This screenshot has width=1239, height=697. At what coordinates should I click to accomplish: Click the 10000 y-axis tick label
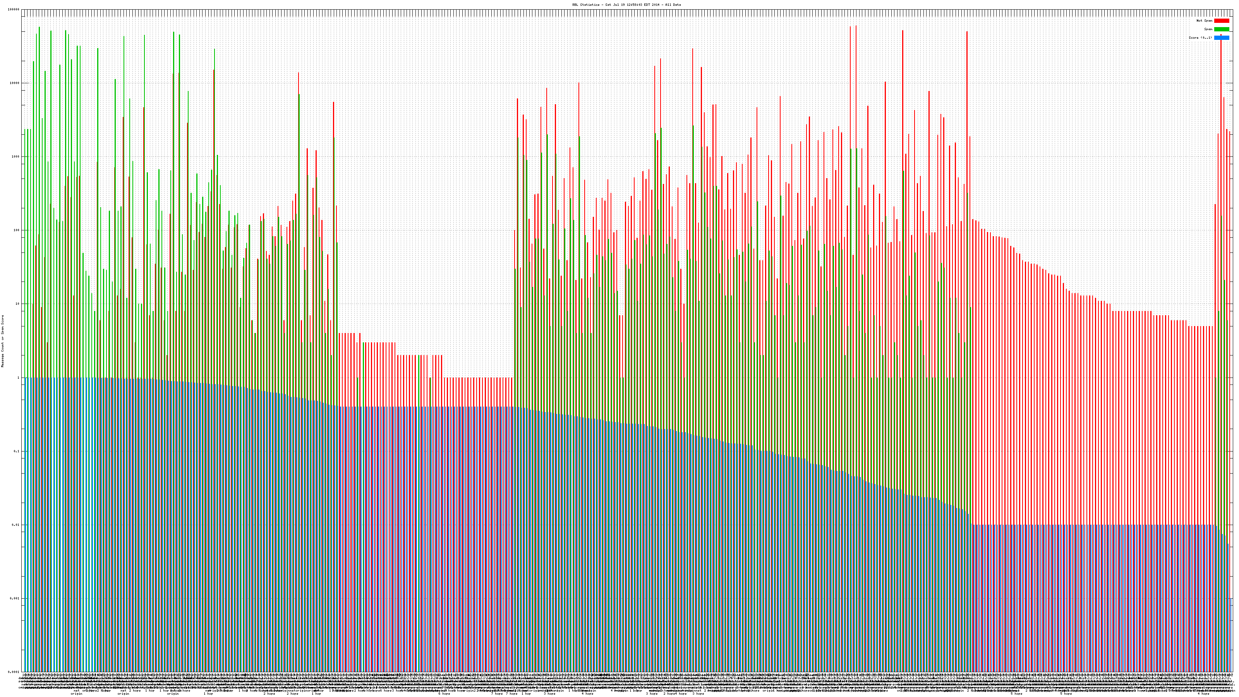[15, 83]
